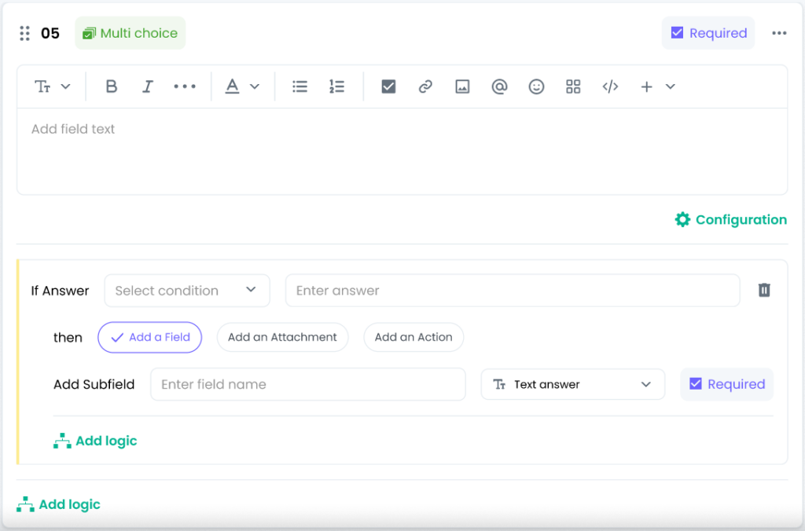Choose the Add an Action option

point(414,337)
